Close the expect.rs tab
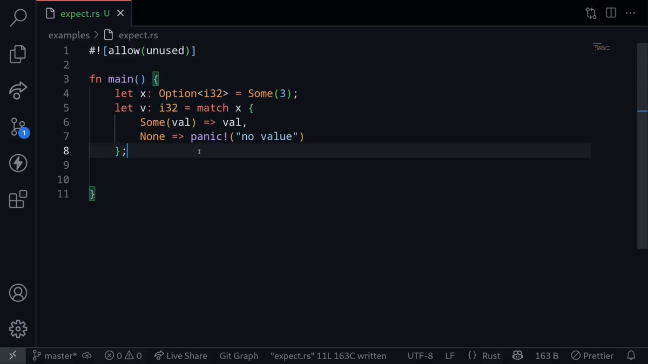The height and width of the screenshot is (364, 648). pos(120,13)
